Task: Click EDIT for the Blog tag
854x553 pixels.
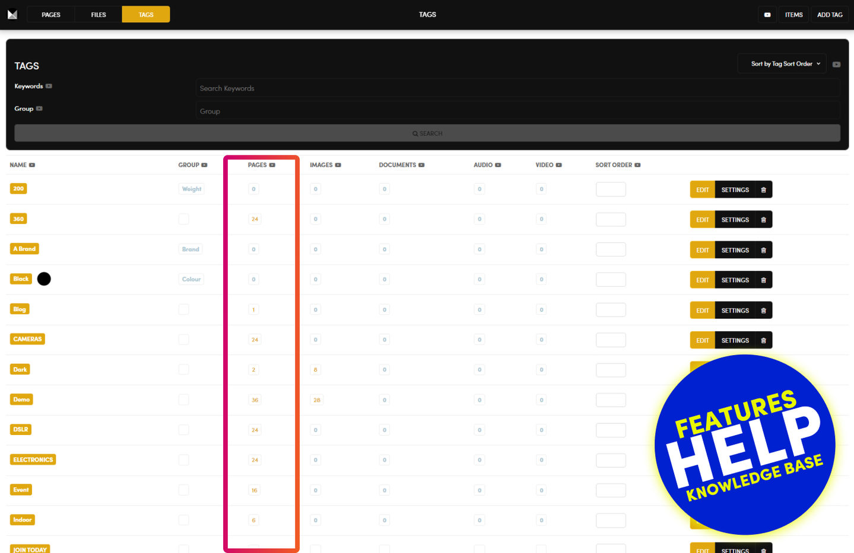Action: [702, 311]
